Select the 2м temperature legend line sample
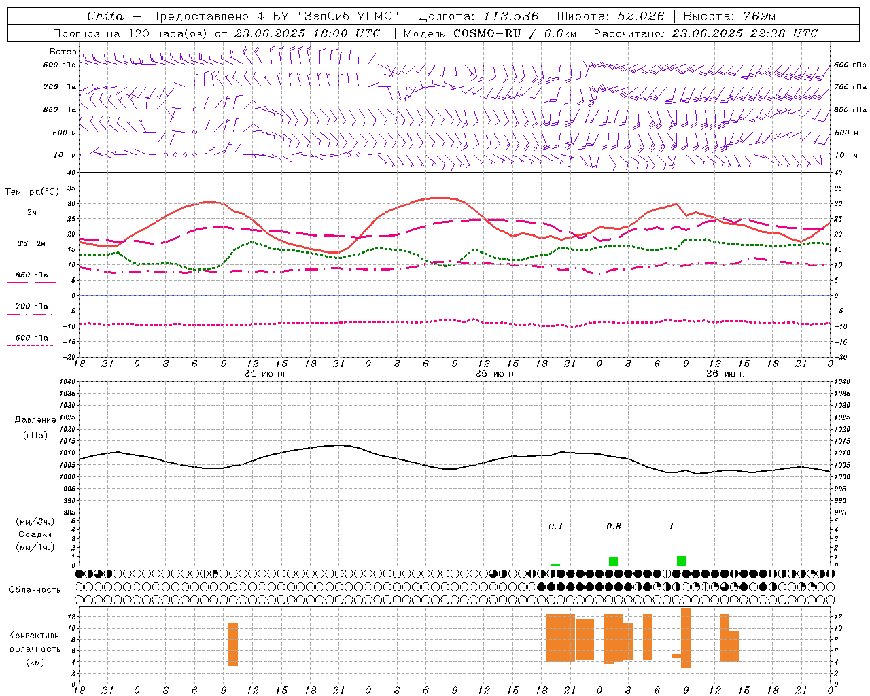The width and height of the screenshot is (870, 696). pos(31,220)
